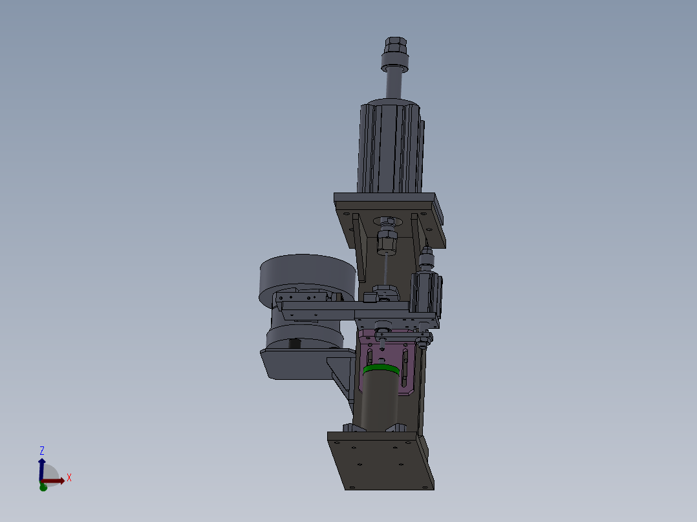Click the green Y axis ball of the triad
Screen dimensions: 697x522
click(x=43, y=487)
